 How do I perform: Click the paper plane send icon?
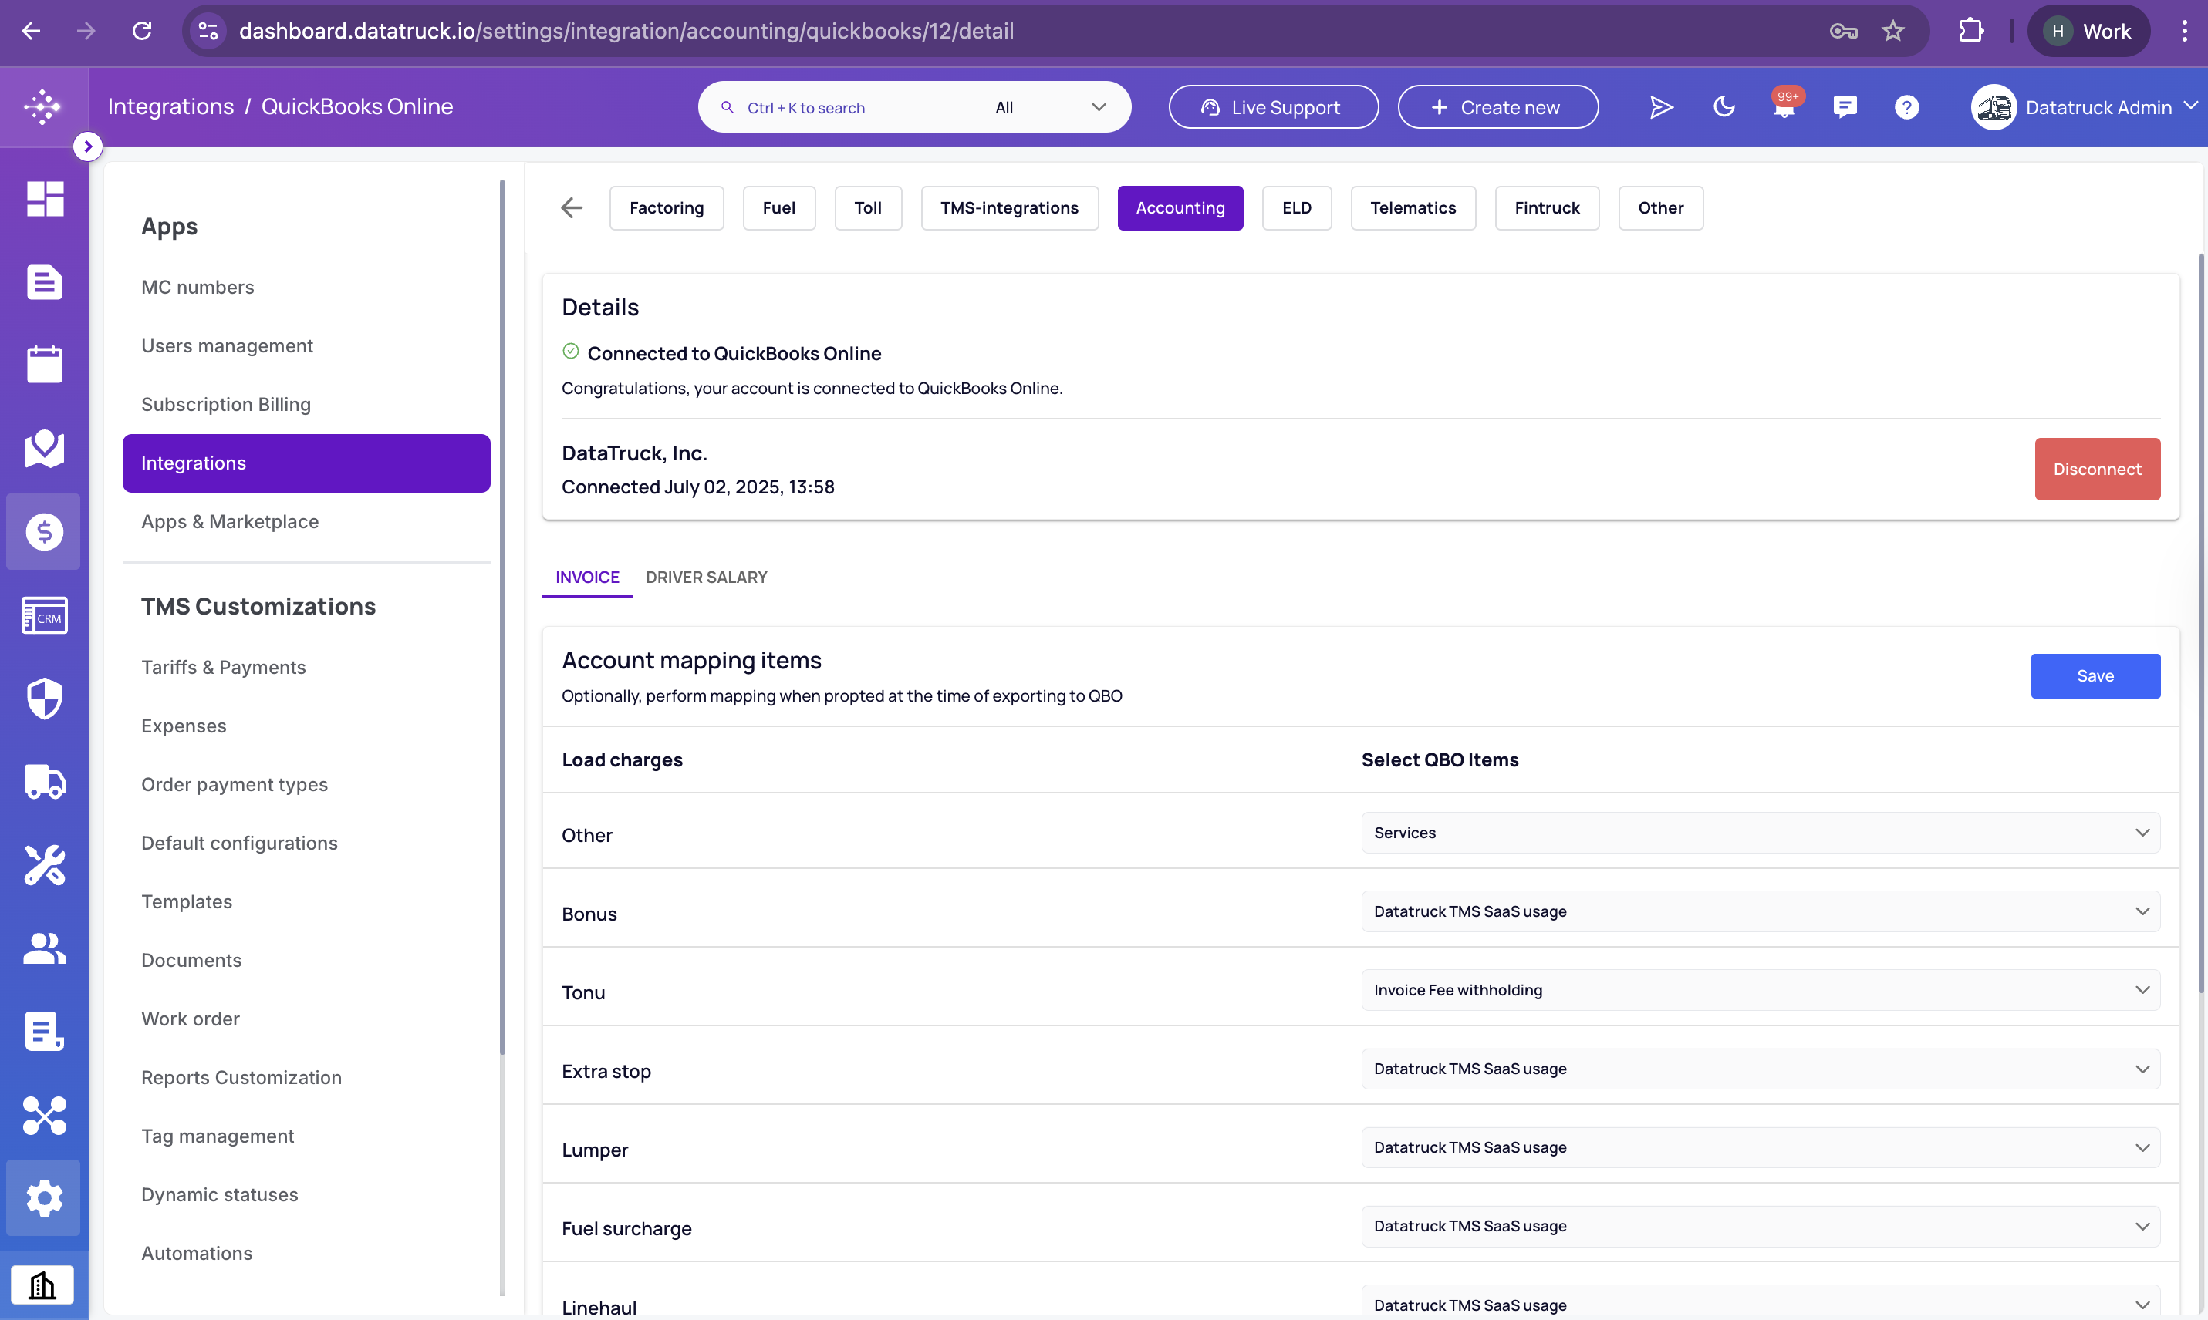click(x=1662, y=108)
